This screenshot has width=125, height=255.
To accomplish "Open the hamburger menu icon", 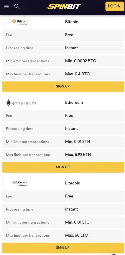I will tap(6, 7).
